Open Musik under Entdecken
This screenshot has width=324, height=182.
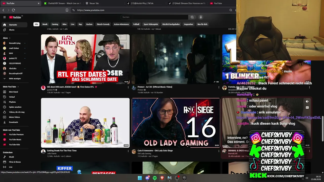14,157
